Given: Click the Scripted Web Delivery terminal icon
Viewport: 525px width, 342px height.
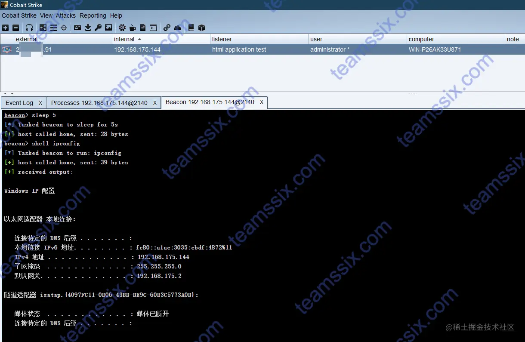Looking at the screenshot, I should coord(153,28).
